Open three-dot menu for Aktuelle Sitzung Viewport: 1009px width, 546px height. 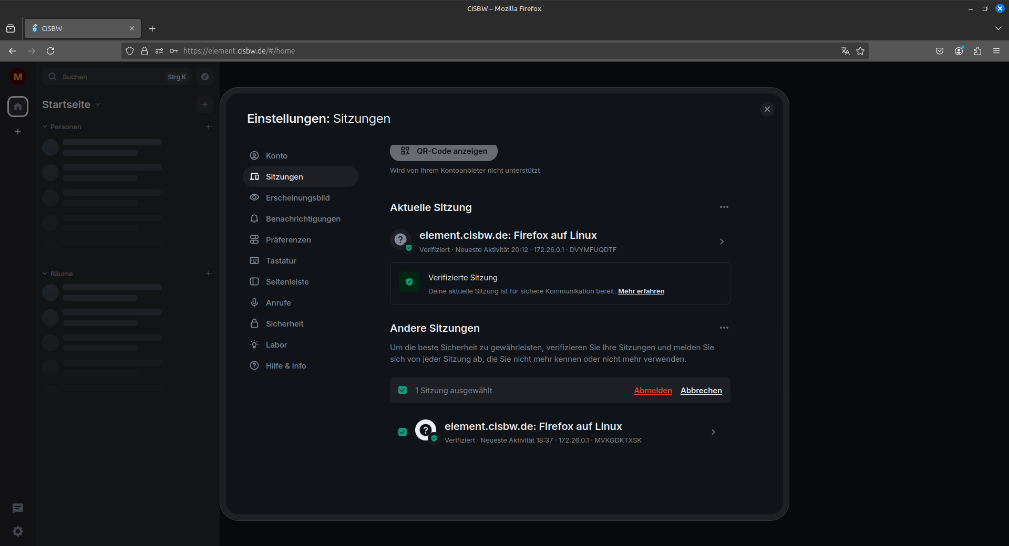[724, 207]
